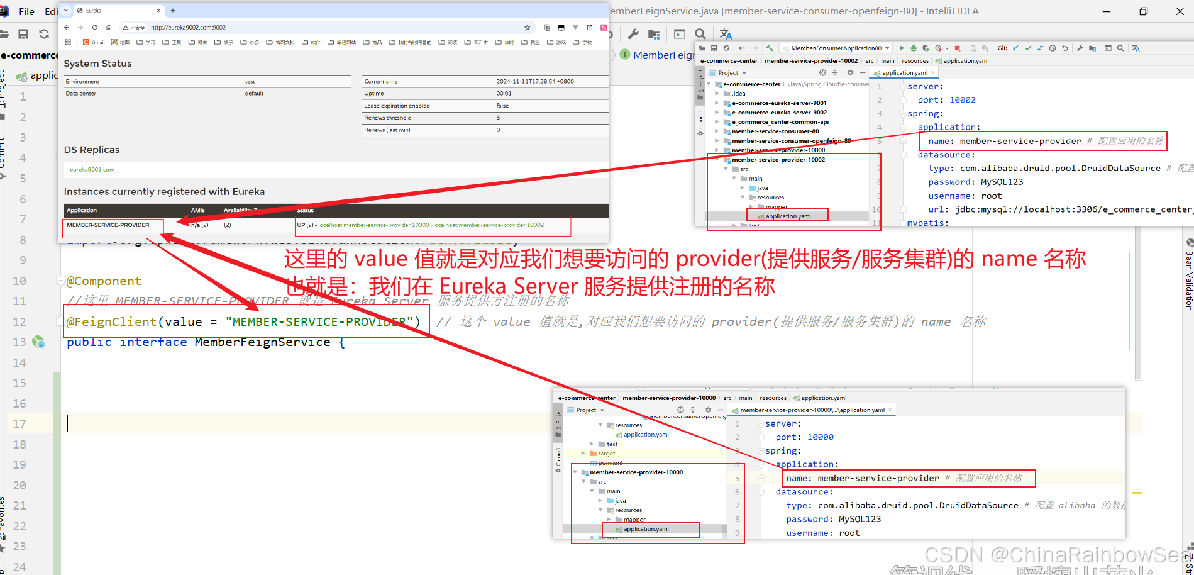Select the member-service-provider-10000\...\application.yaml tab
Screen dimensions: 1194x575
tap(812, 410)
